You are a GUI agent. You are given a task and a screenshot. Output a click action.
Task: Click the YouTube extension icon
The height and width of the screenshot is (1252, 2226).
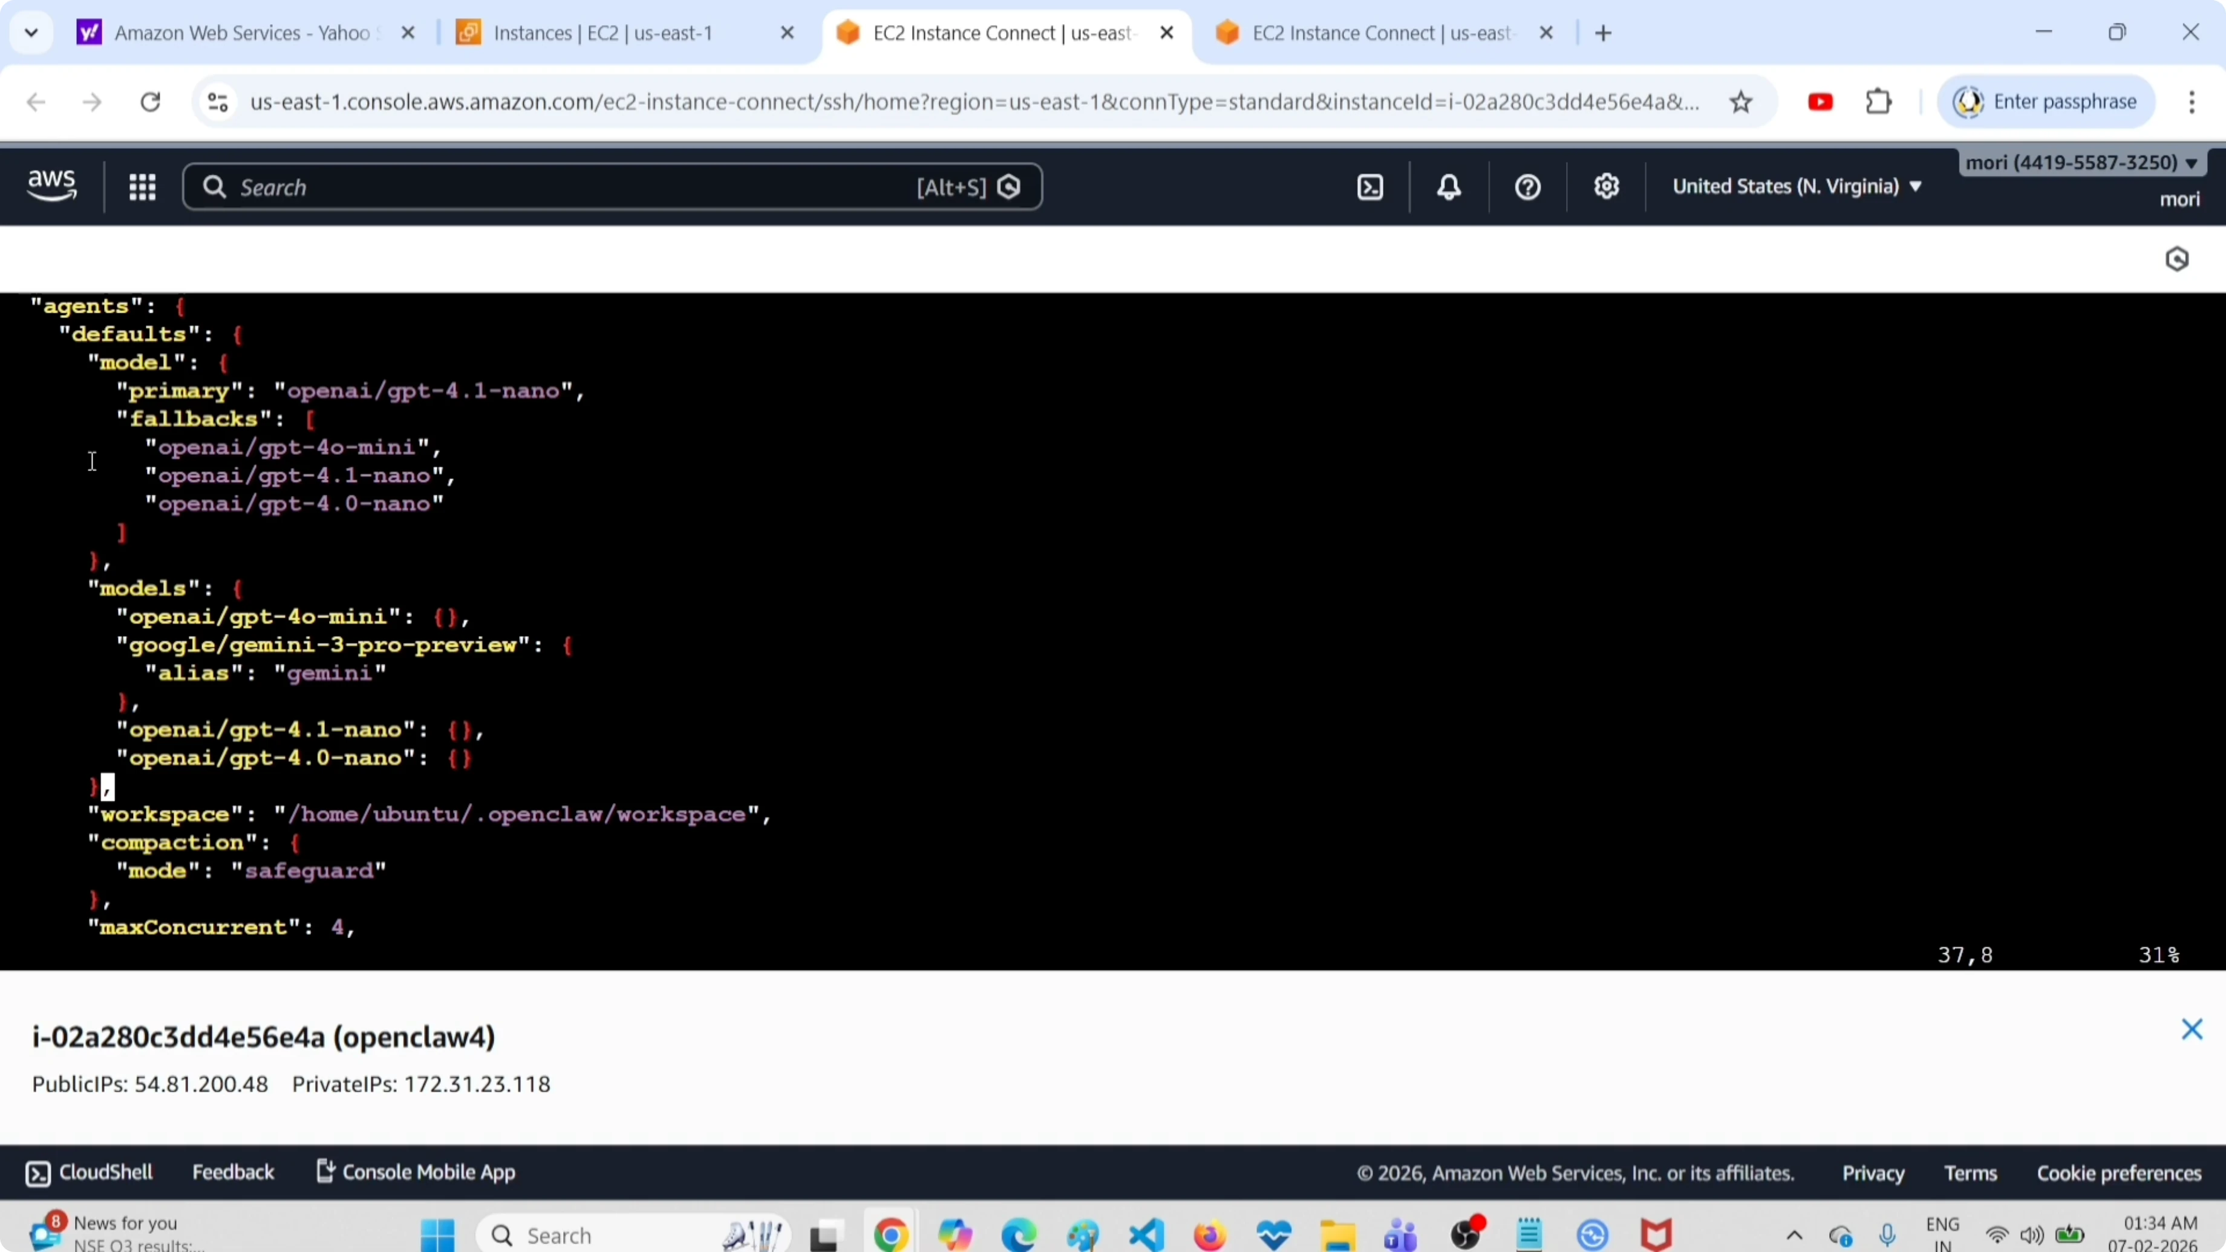[x=1820, y=103]
